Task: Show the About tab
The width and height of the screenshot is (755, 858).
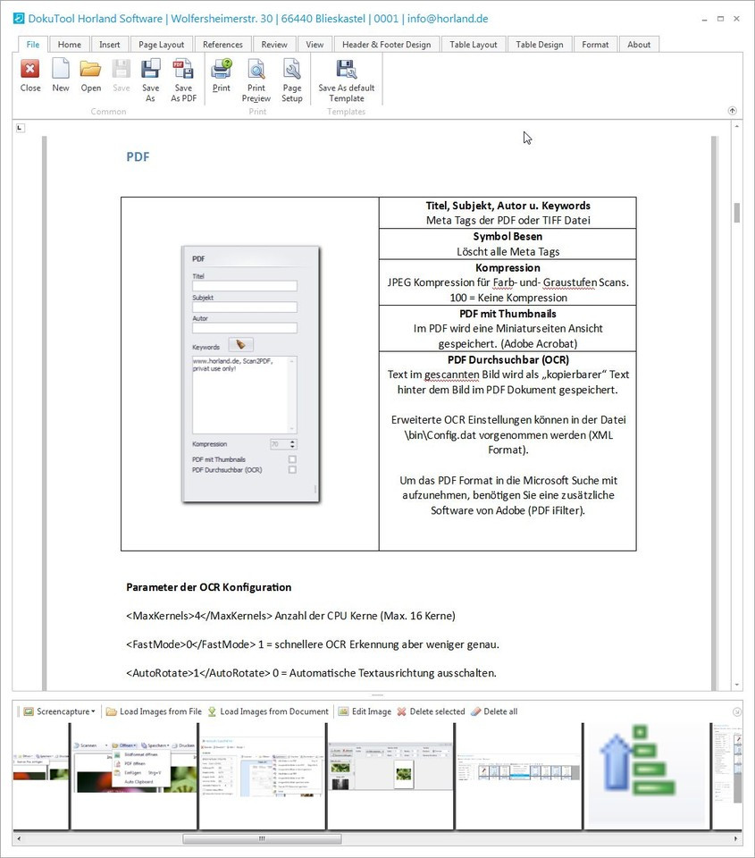Action: [x=639, y=45]
